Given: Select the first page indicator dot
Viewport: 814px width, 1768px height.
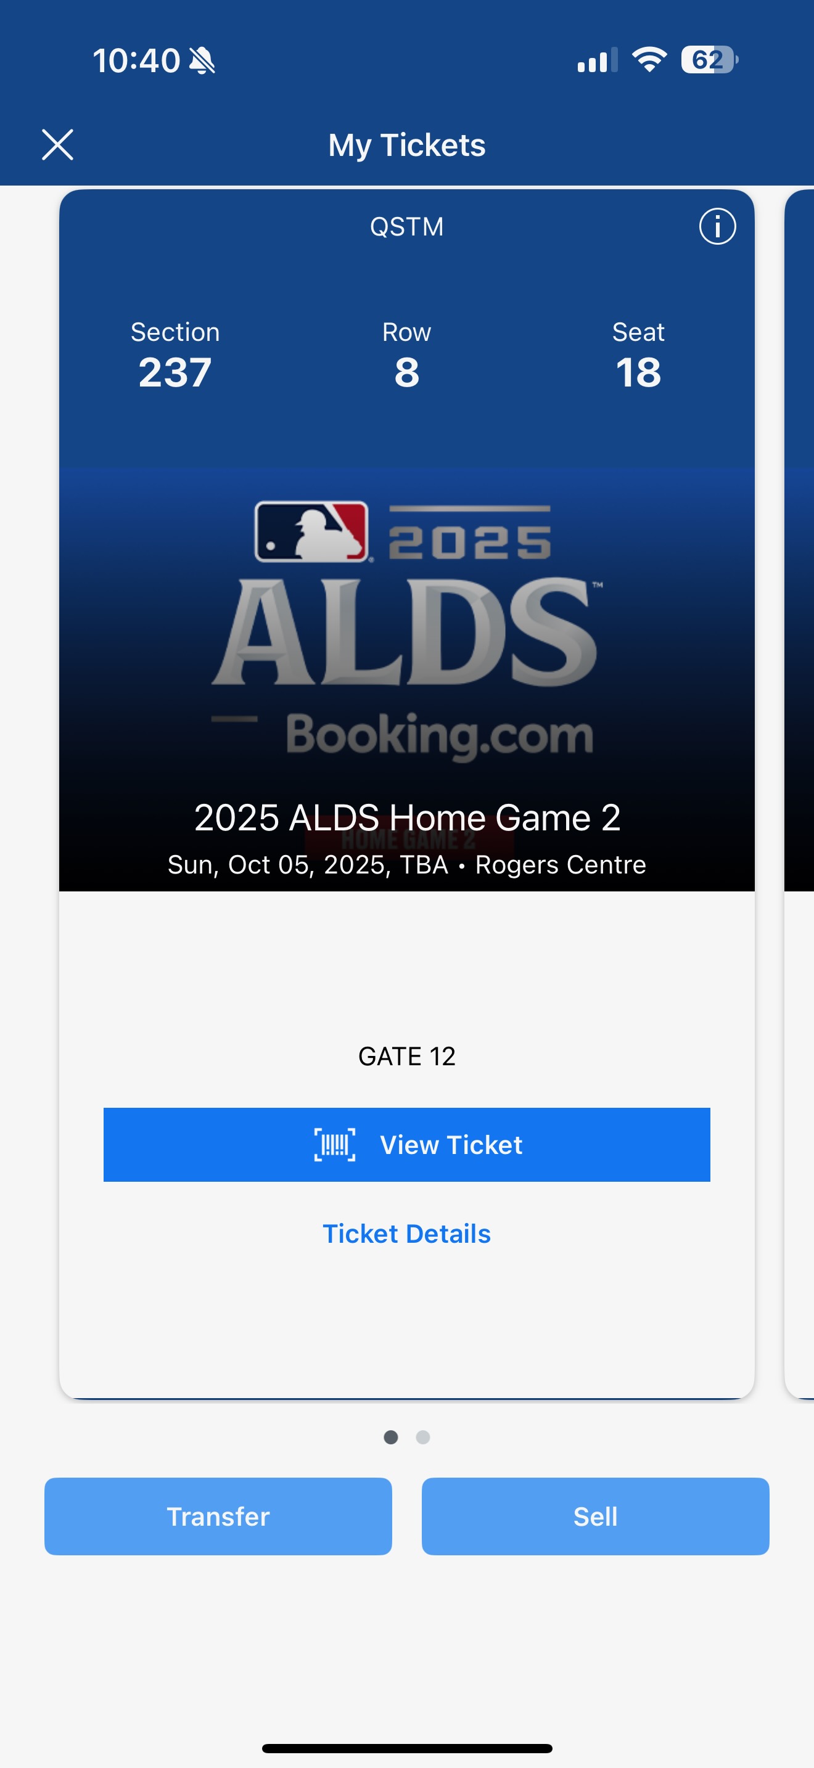Looking at the screenshot, I should point(390,1437).
